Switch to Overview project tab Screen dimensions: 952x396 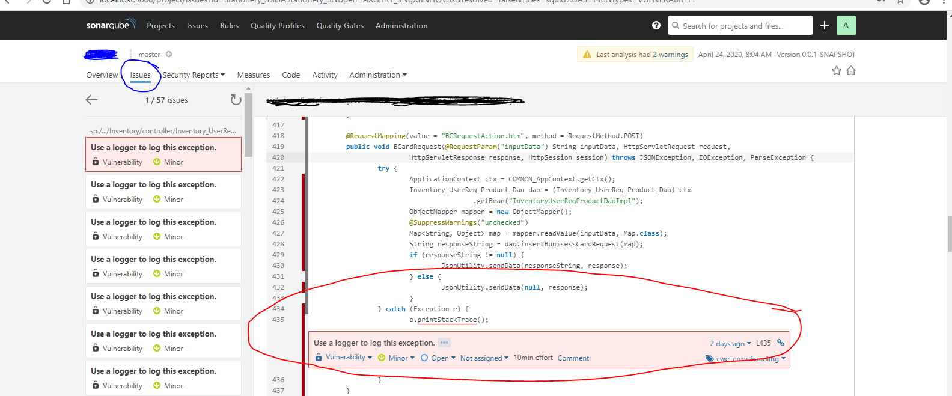(102, 75)
